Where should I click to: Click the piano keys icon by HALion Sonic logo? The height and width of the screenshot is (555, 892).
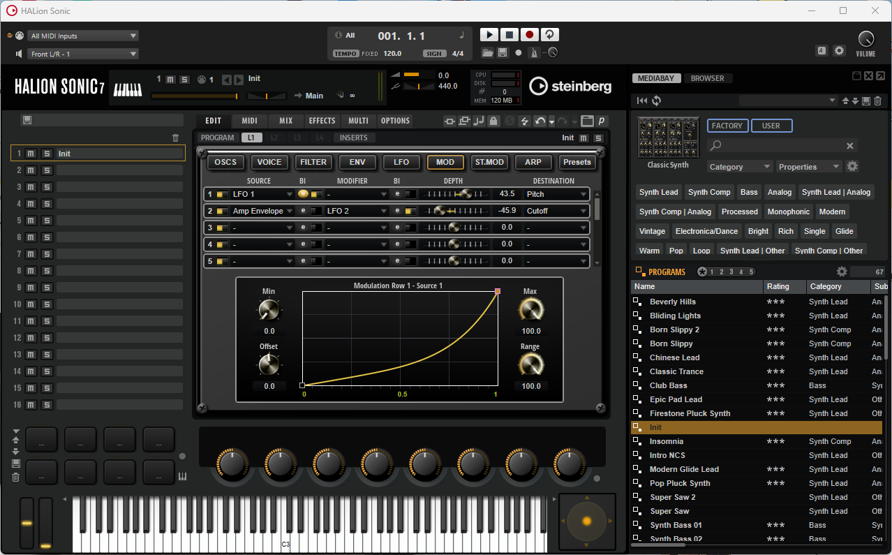(x=128, y=89)
